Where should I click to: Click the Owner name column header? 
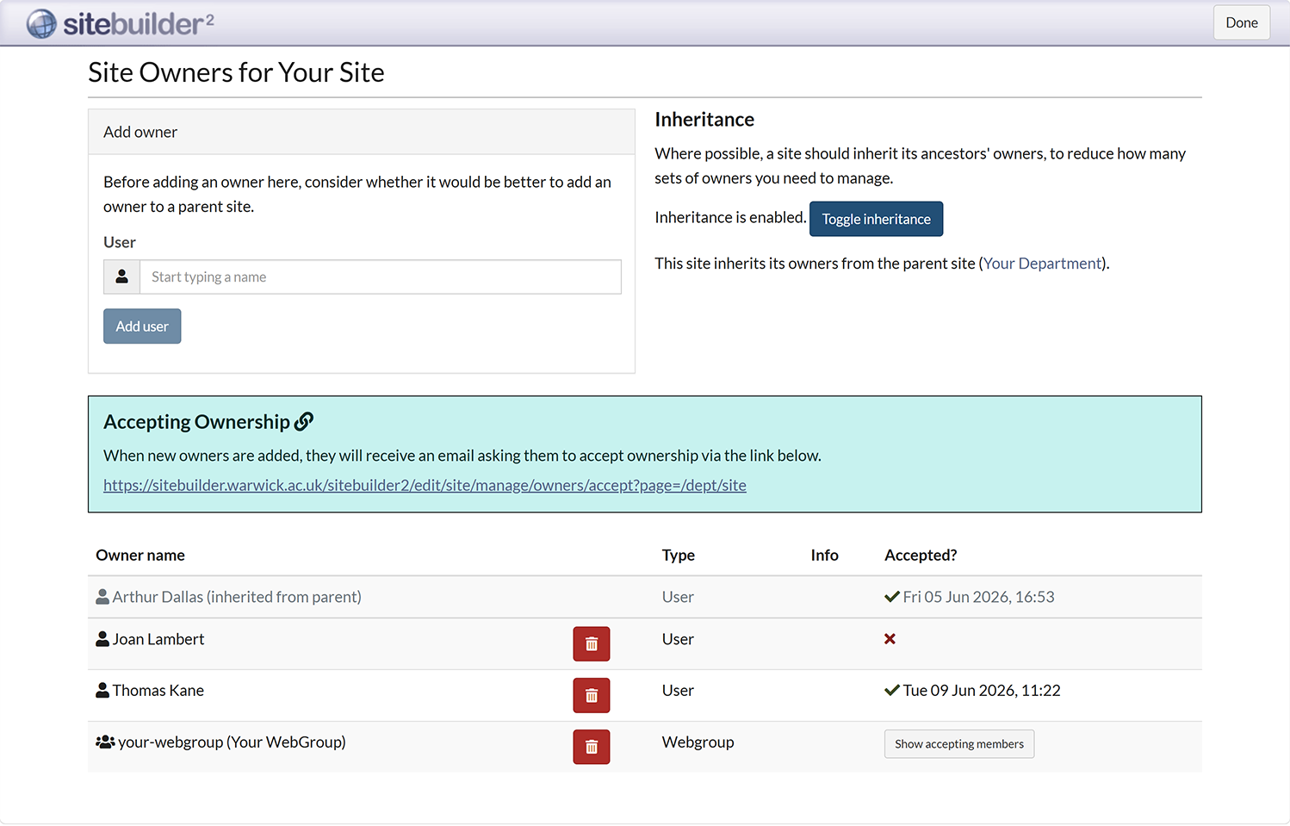coord(140,555)
